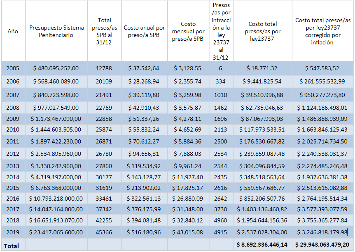Click the 2008 total prisoners value 22769
355x252 pixels.
104,108
